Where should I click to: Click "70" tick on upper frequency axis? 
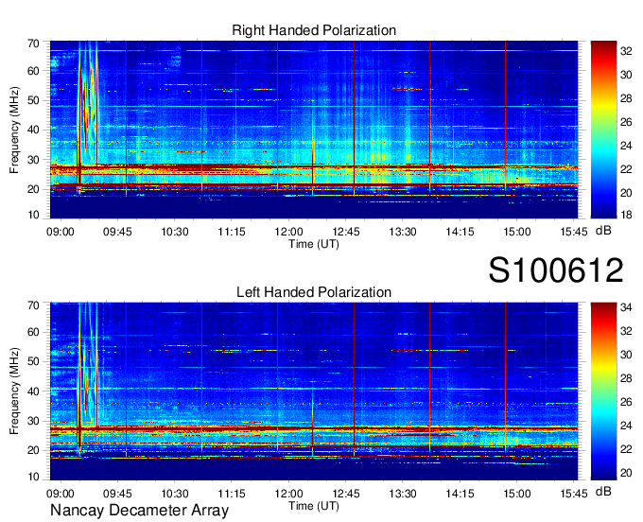point(33,43)
